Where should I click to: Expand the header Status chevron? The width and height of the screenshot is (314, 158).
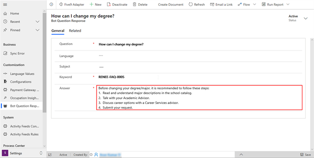pyautogui.click(x=306, y=18)
